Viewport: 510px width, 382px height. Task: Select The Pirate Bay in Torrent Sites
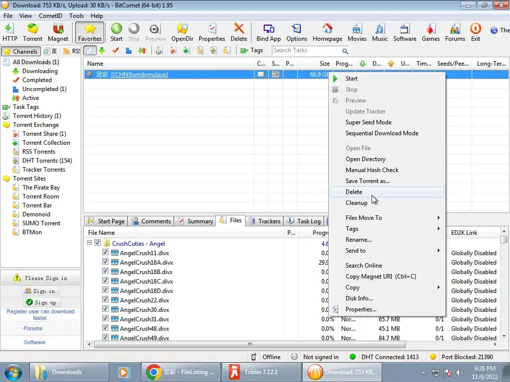(41, 188)
